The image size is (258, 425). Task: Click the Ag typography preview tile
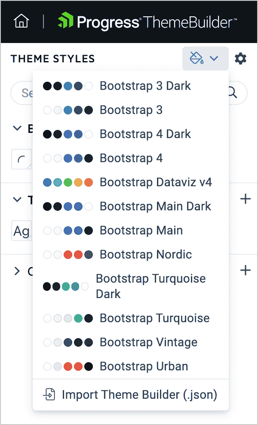21,231
